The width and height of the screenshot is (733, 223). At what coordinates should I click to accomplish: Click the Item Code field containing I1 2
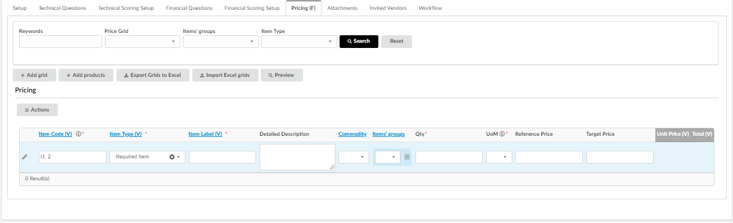click(x=72, y=157)
